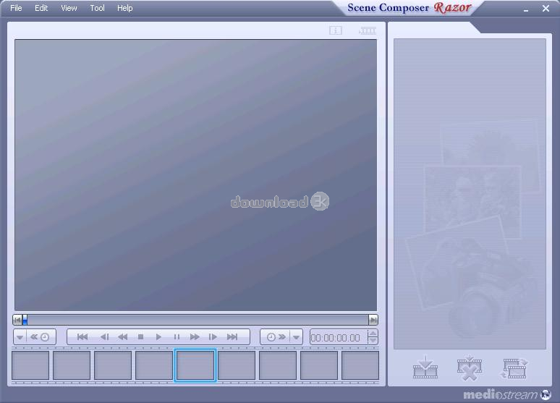Viewport: 560px width, 403px height.
Task: Click the 00:00:00.00 timecode field
Action: point(337,338)
